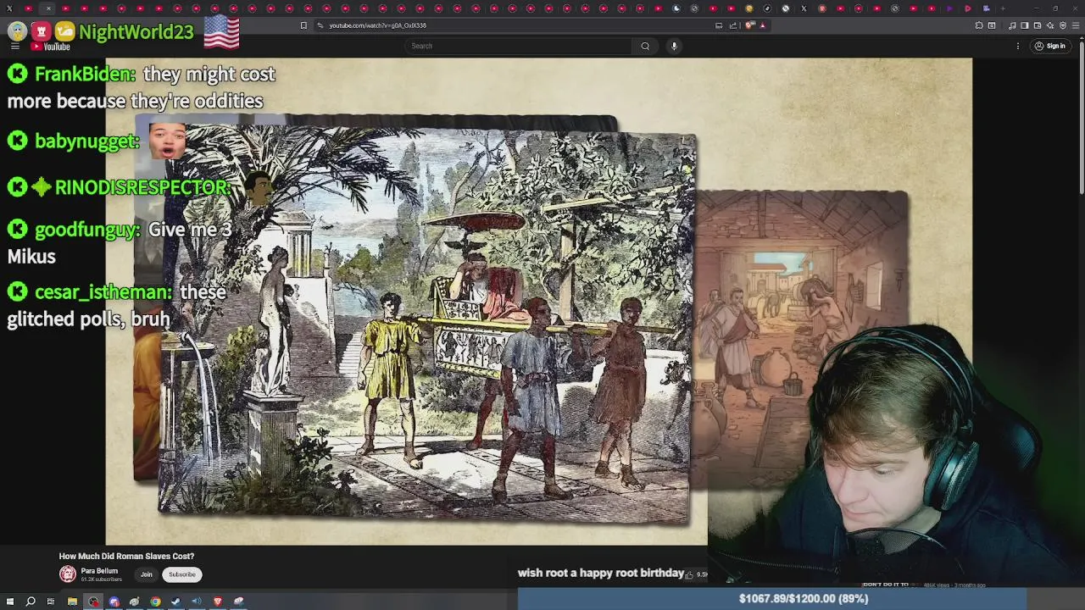
Task: Click the browser sidebar panel toggle icon
Action: point(1024,25)
